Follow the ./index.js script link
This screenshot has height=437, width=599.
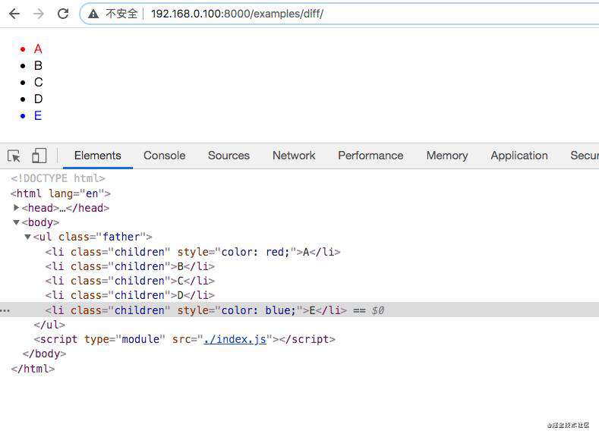point(235,339)
